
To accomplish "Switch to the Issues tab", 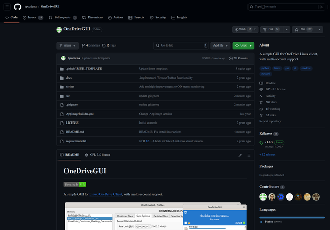I will click(x=33, y=17).
